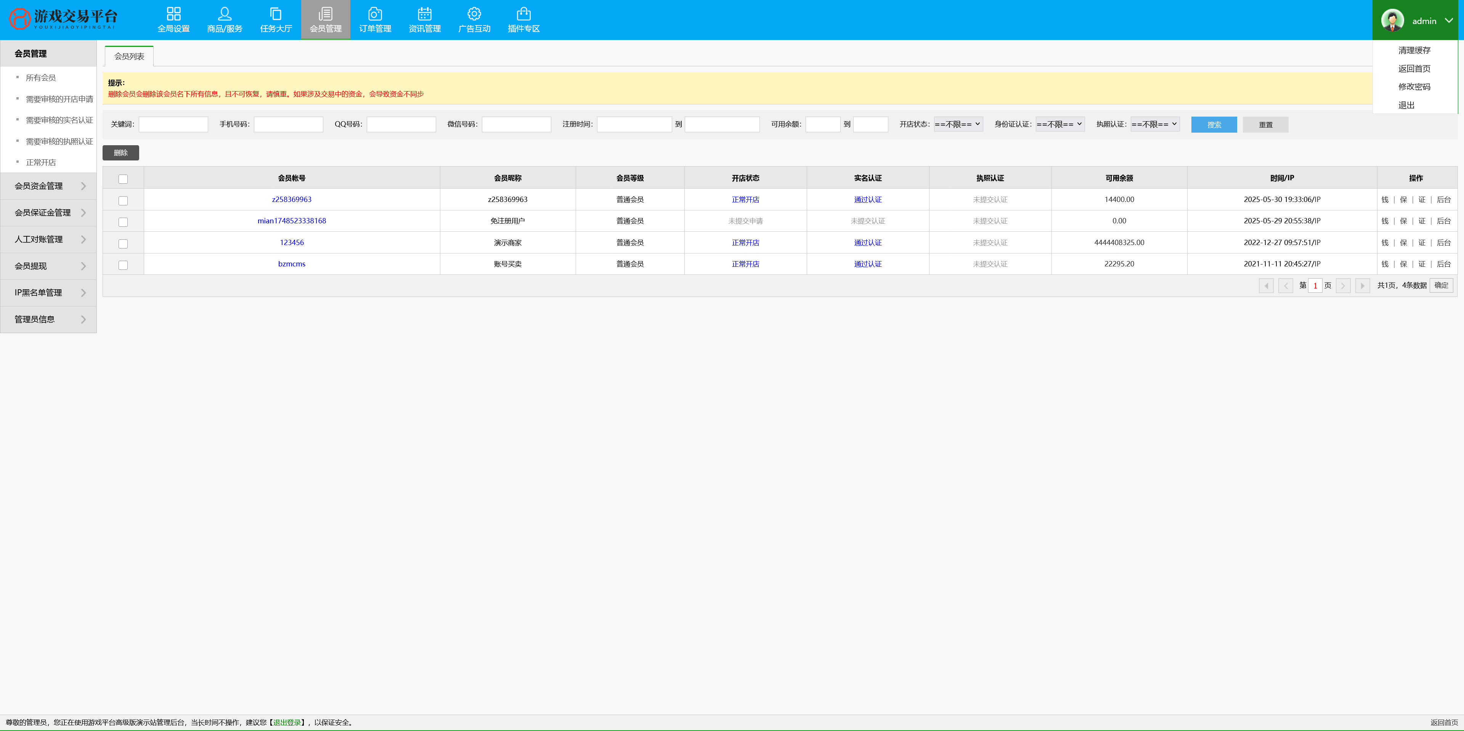Switch to the 会员列表 tab
The image size is (1464, 731).
tap(129, 56)
